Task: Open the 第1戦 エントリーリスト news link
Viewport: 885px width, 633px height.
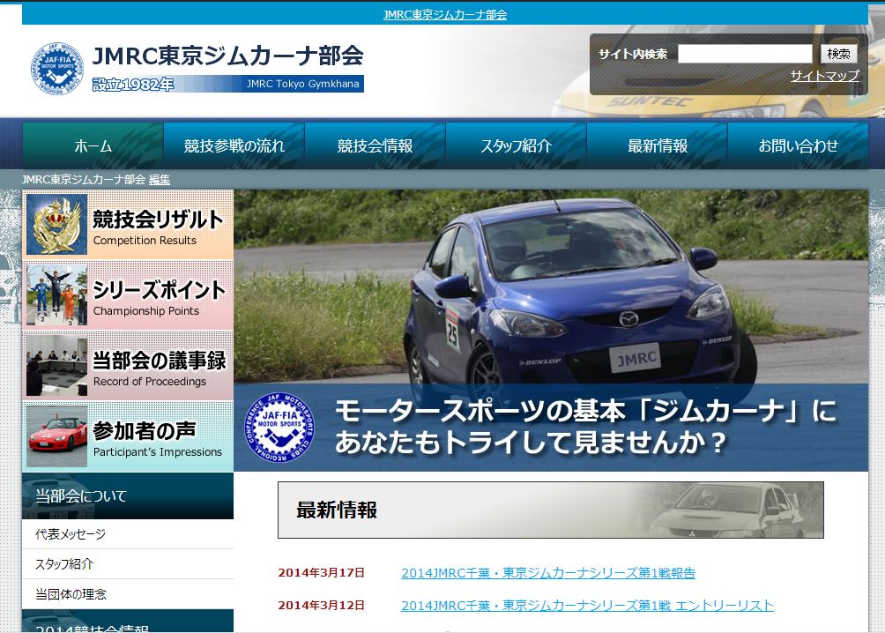Action: tap(588, 606)
